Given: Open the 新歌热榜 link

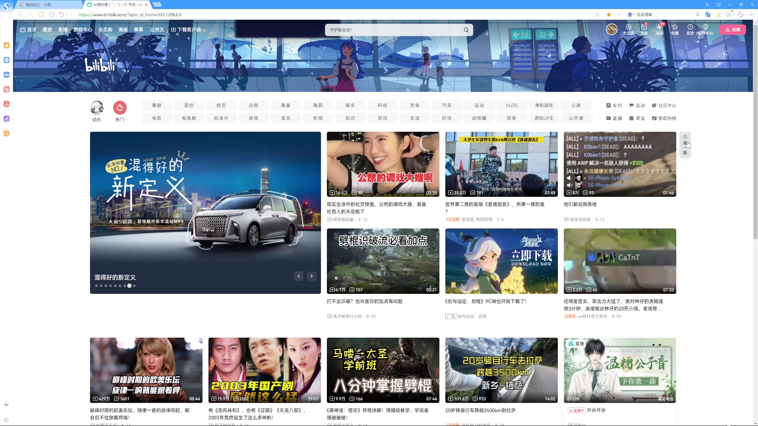Looking at the screenshot, I should click(664, 118).
